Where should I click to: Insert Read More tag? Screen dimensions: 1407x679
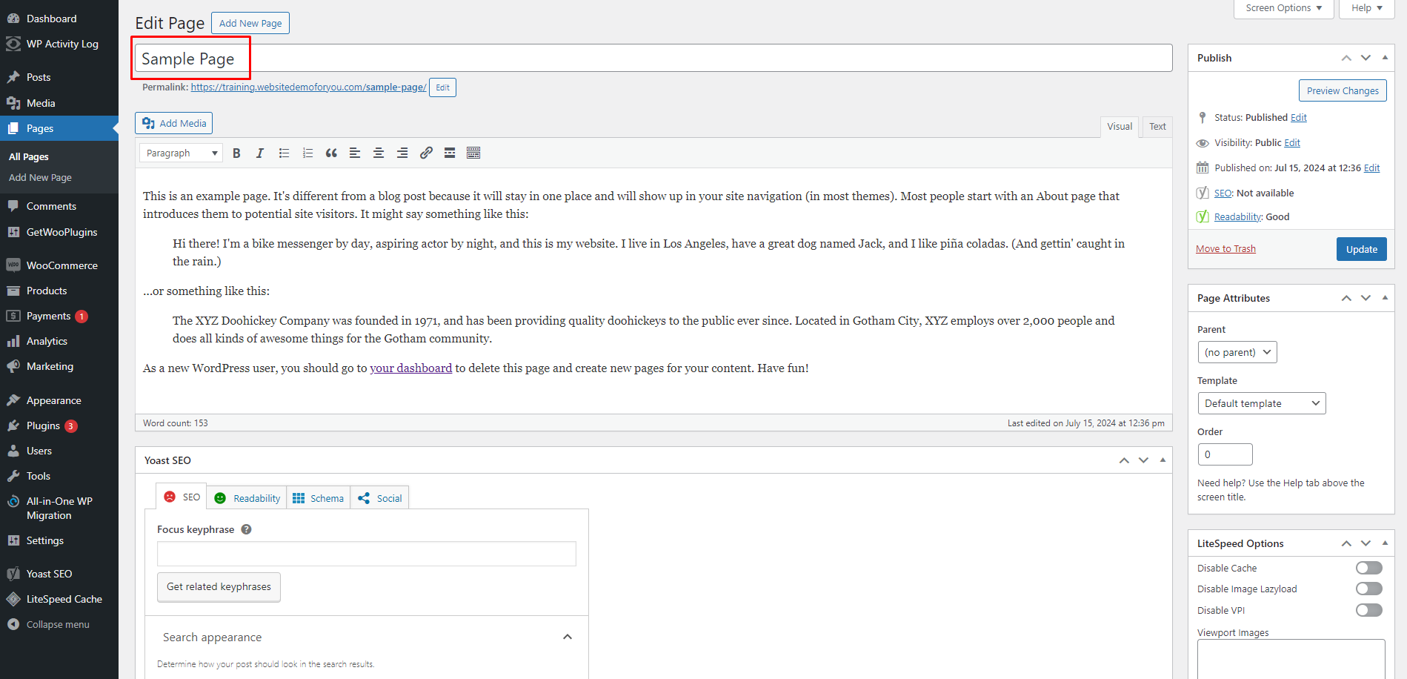coord(450,153)
